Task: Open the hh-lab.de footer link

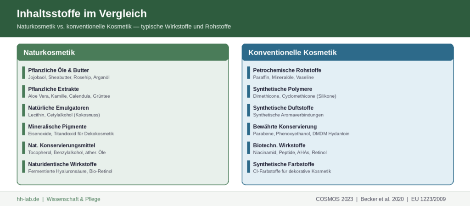Action: pos(28,199)
